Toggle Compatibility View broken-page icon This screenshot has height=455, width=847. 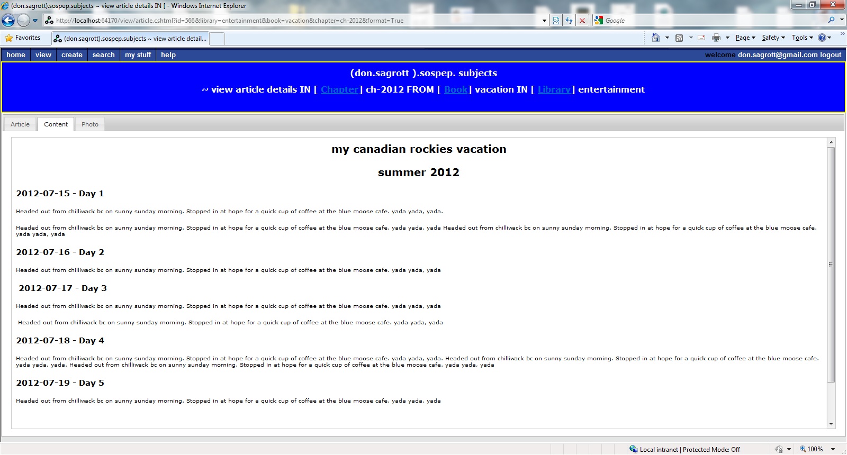(x=556, y=21)
